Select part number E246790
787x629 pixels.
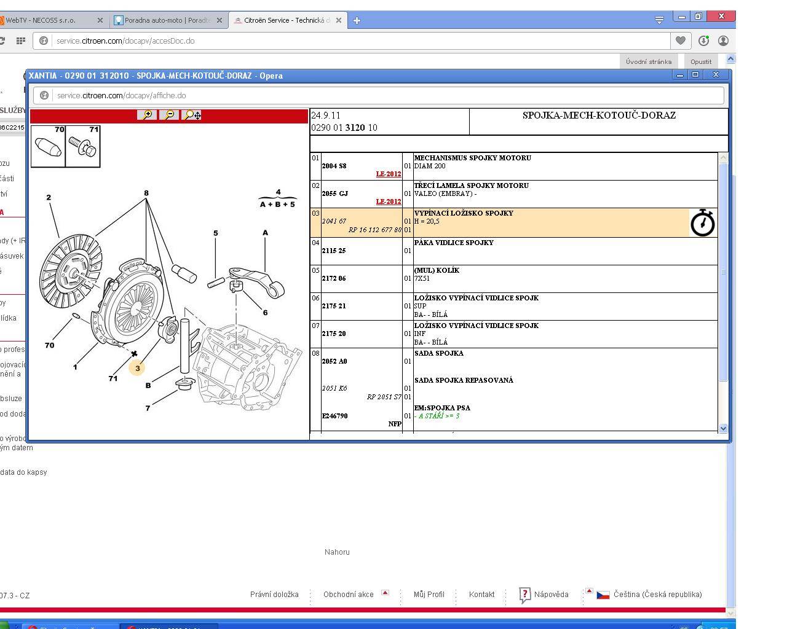coord(334,416)
